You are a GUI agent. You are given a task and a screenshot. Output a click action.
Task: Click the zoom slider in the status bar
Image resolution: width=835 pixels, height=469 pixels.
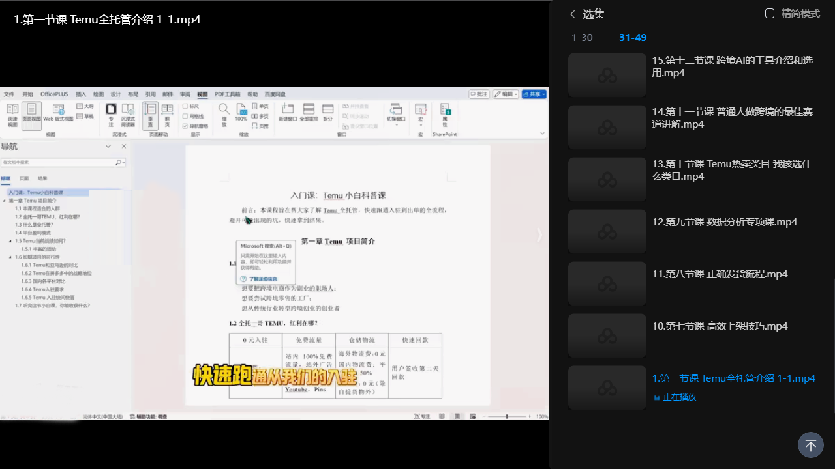[x=508, y=416]
